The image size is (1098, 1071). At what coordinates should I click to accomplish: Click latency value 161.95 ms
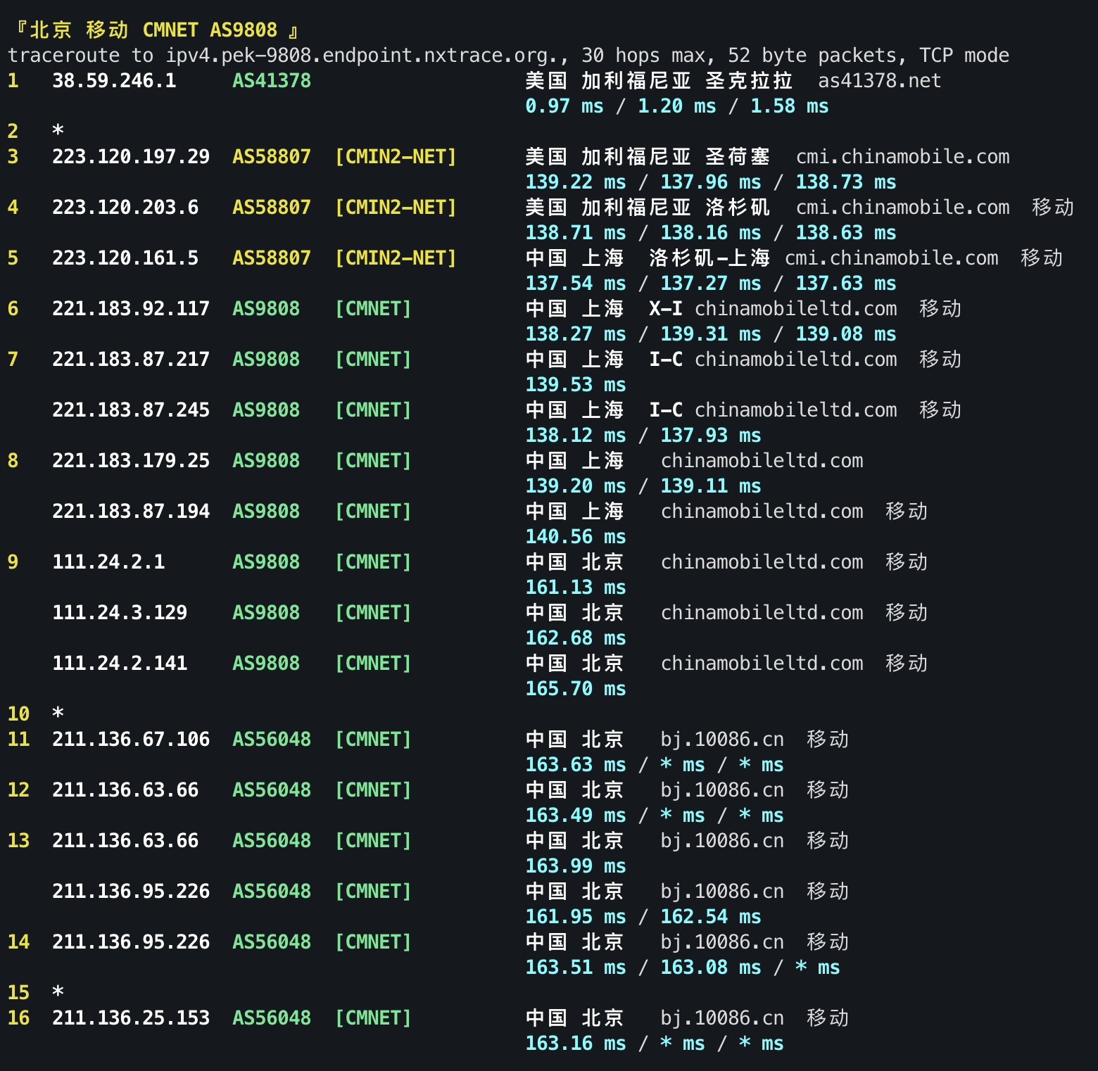point(576,917)
